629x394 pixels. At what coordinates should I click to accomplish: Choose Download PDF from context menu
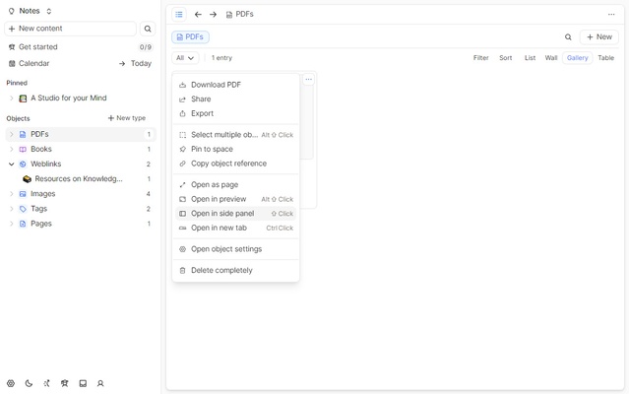point(236,85)
